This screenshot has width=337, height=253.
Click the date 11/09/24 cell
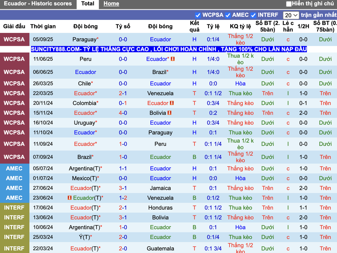coord(43,144)
